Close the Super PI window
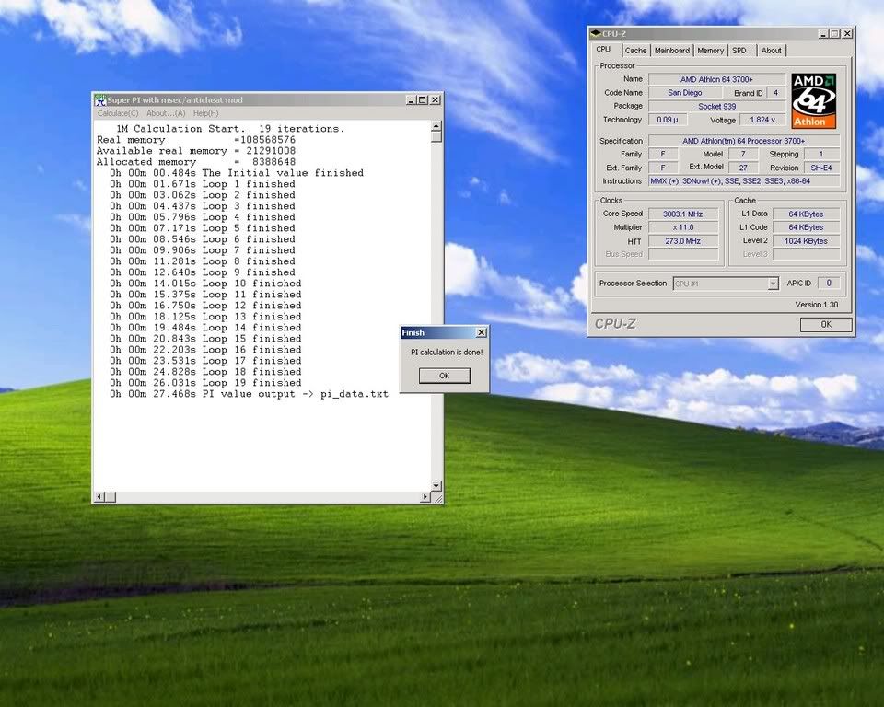 pos(436,100)
